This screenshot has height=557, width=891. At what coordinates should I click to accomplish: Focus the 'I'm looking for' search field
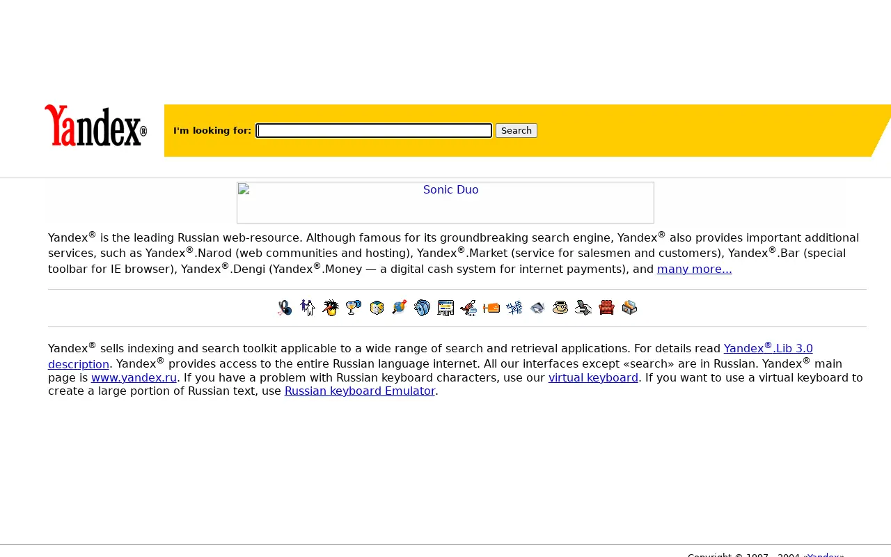point(374,131)
